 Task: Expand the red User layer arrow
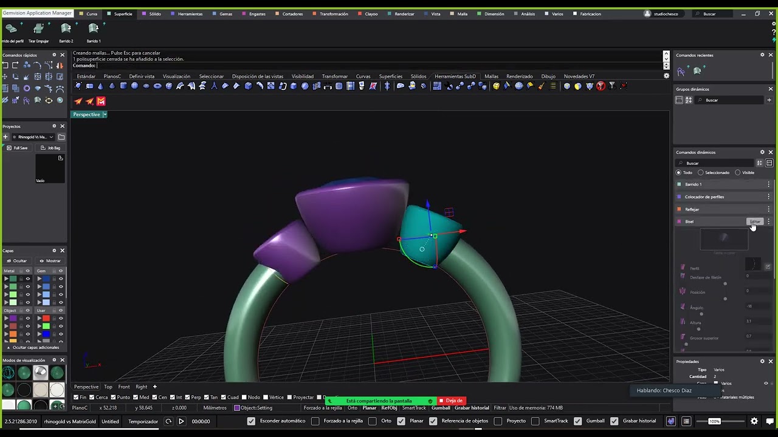(39, 318)
